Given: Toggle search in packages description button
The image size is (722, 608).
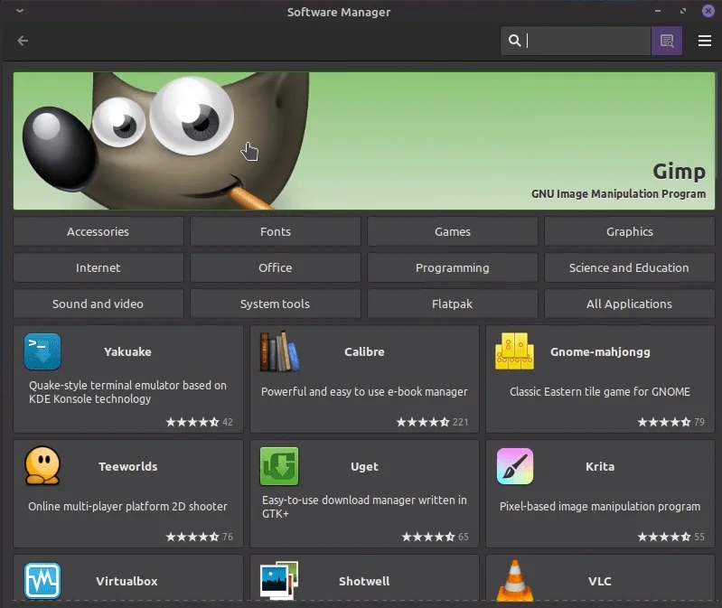Looking at the screenshot, I should click(x=666, y=41).
